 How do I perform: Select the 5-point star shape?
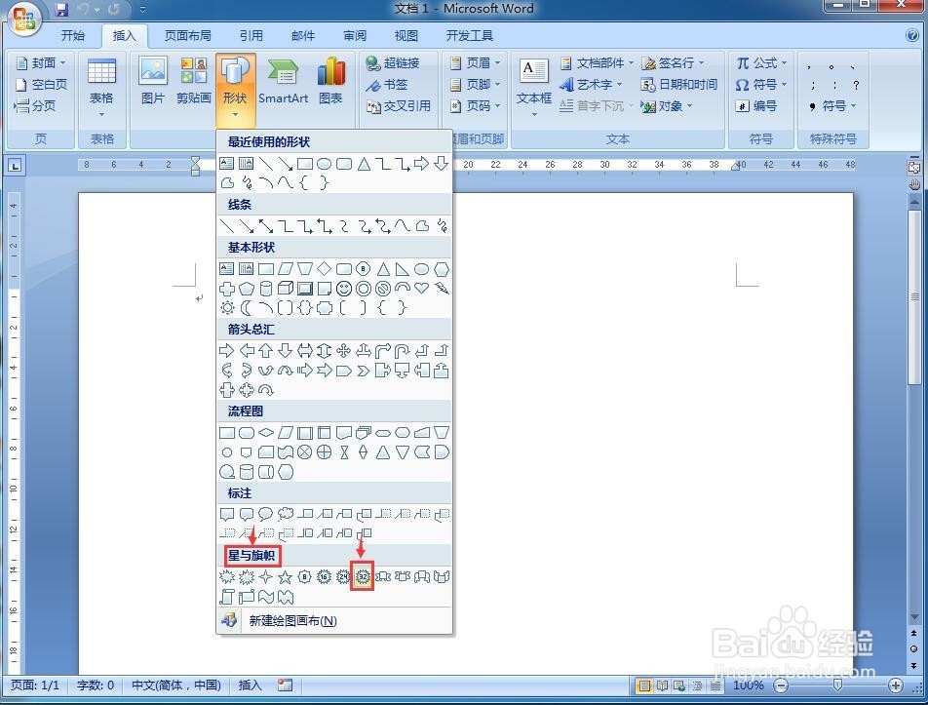point(286,576)
